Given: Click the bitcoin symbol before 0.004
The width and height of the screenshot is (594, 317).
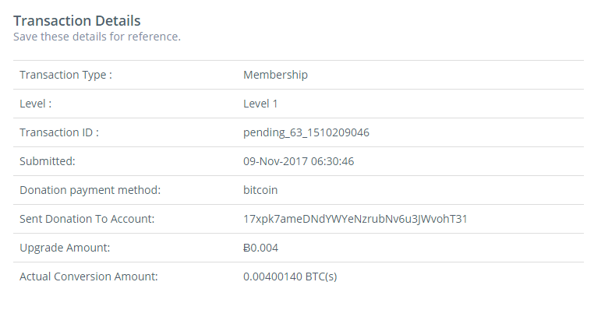Looking at the screenshot, I should (x=246, y=248).
